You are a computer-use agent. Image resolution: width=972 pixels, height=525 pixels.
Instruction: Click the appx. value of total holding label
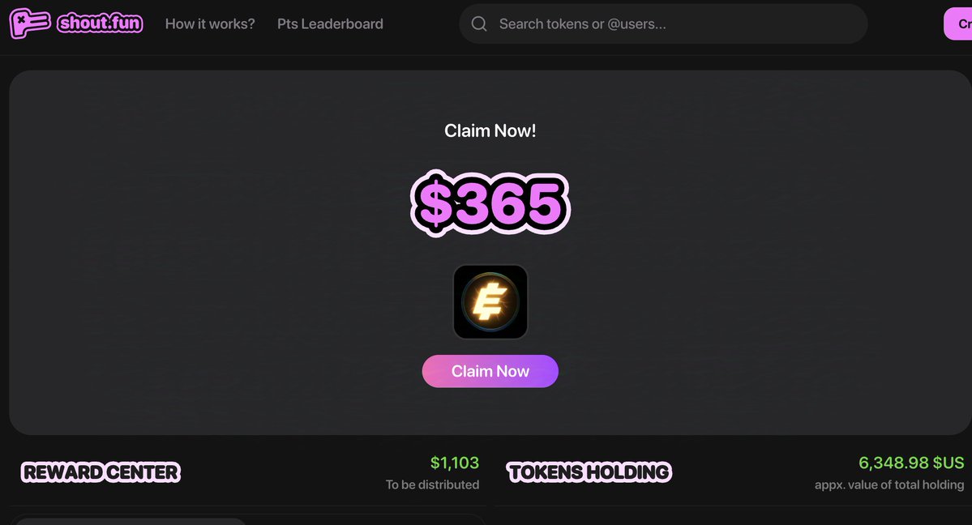coord(889,484)
